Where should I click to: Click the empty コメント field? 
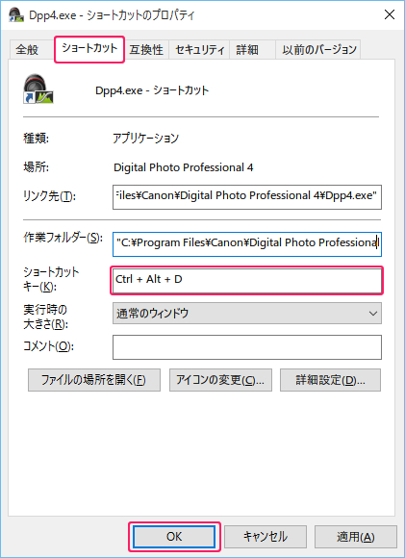pyautogui.click(x=247, y=347)
